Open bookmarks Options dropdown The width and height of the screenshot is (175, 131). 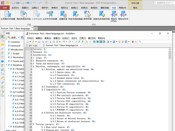[x=13, y=37]
